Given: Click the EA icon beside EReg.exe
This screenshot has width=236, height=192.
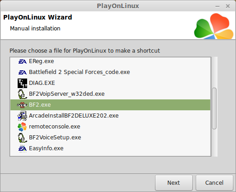Looking at the screenshot, I should tap(22, 61).
